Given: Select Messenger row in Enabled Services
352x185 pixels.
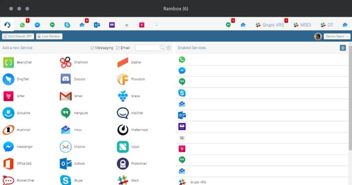Looking at the screenshot, I should pyautogui.click(x=262, y=71).
